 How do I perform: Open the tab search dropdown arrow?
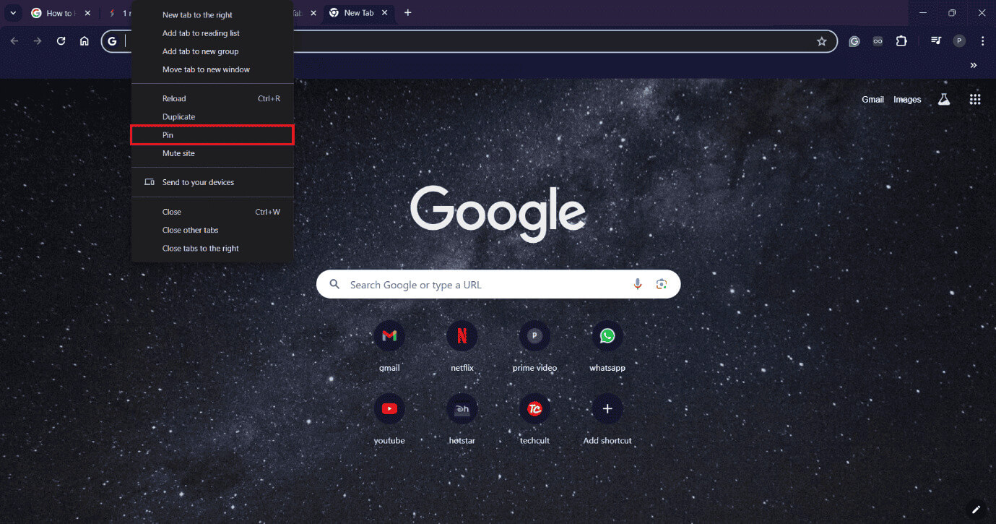point(12,13)
